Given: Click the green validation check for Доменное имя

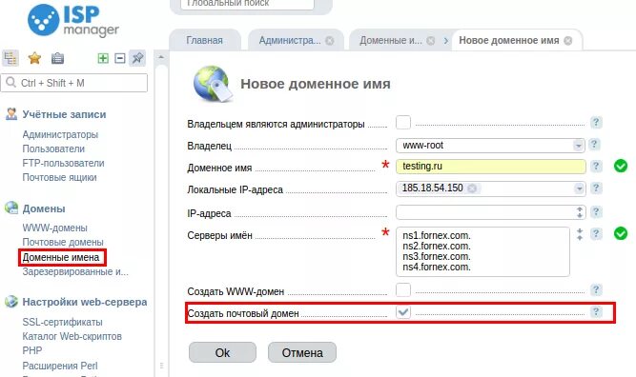Looking at the screenshot, I should coord(621,166).
